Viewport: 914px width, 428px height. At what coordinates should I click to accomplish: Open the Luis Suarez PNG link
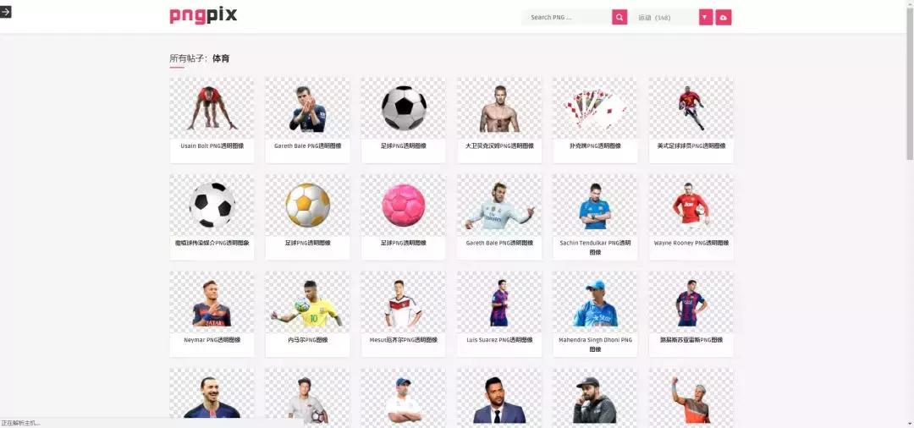[x=499, y=339]
